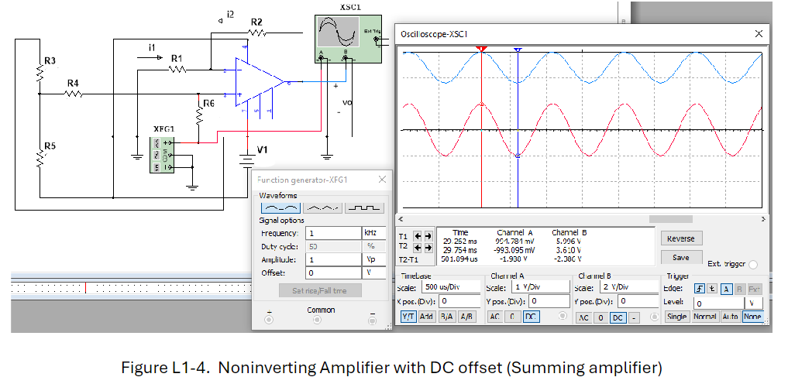788x377 pixels.
Task: Click the Save button on oscilloscope
Action: [x=681, y=257]
